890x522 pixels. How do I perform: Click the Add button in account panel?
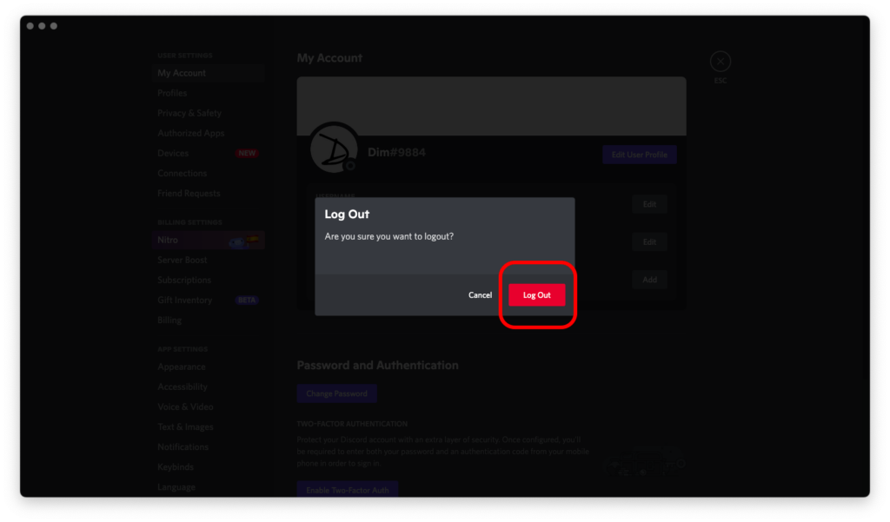coord(649,280)
